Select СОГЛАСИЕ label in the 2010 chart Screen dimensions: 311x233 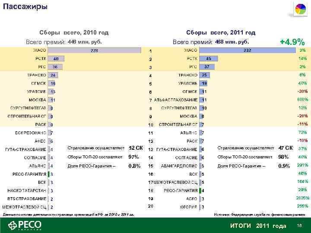35,158
